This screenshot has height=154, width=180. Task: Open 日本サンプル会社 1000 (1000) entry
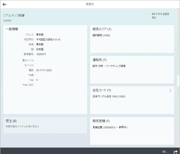point(109,96)
